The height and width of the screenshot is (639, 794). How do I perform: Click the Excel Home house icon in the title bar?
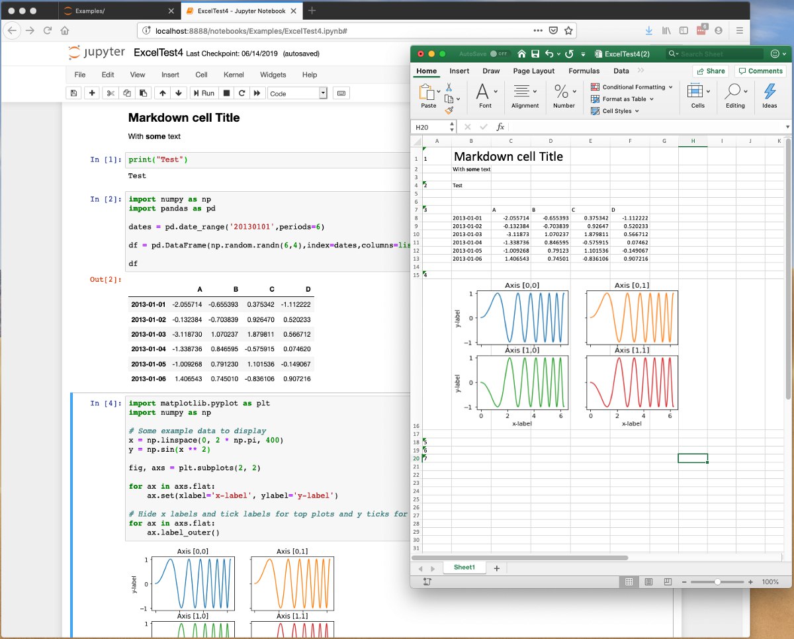coord(521,54)
